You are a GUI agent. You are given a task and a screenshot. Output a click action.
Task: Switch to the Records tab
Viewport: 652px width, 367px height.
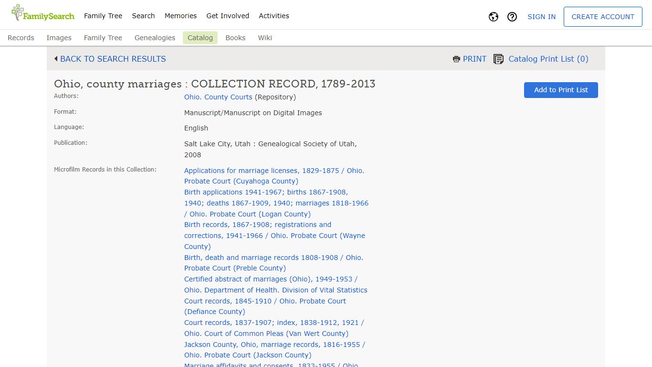[21, 38]
